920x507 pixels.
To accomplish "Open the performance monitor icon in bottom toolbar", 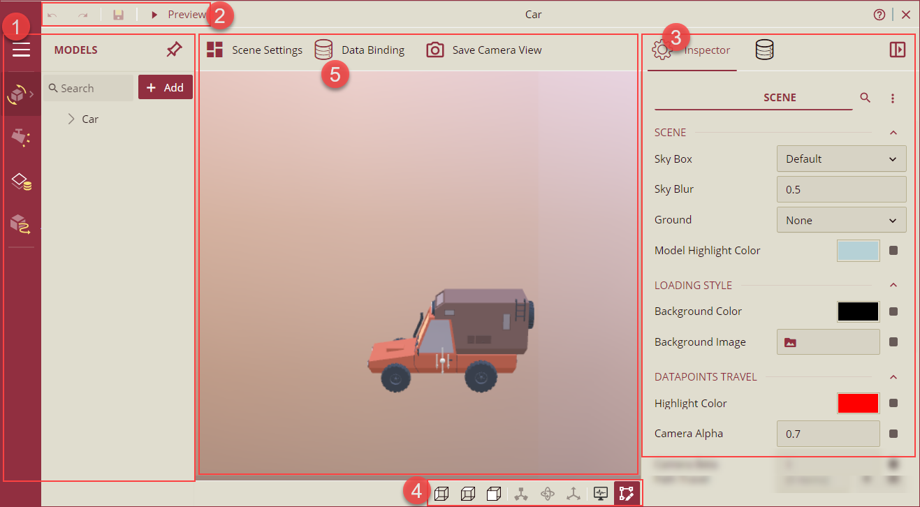I will click(x=601, y=494).
